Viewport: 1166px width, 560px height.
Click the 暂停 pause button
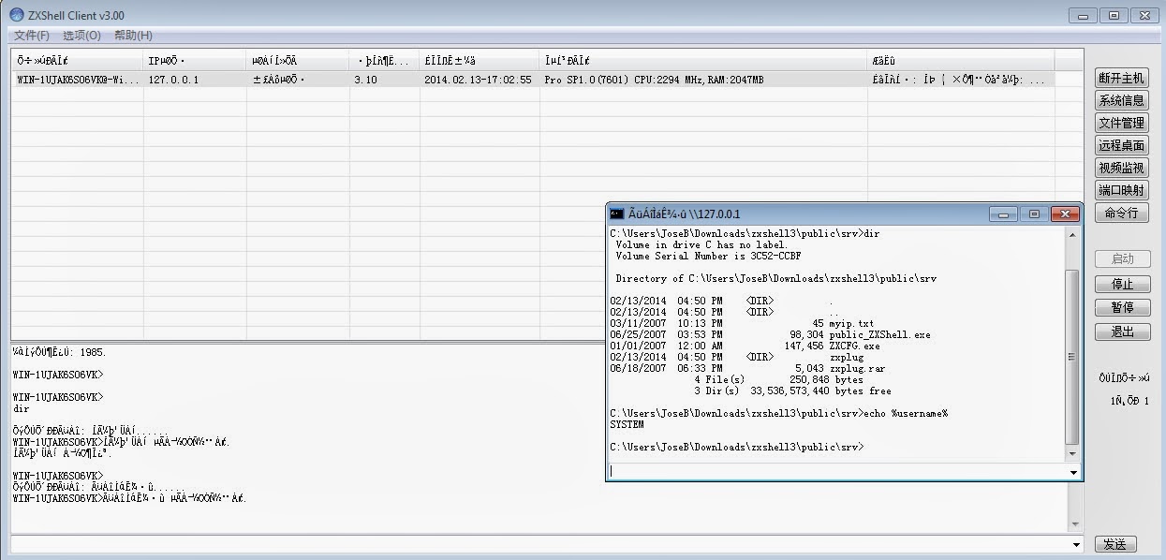coord(1122,308)
